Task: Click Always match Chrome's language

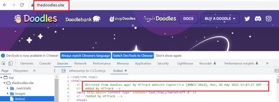Action: (x=86, y=55)
